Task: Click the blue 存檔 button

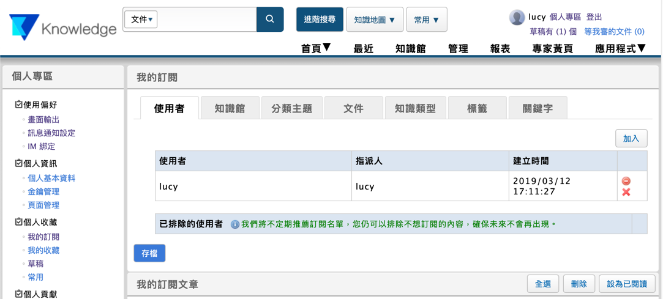Action: coord(149,253)
